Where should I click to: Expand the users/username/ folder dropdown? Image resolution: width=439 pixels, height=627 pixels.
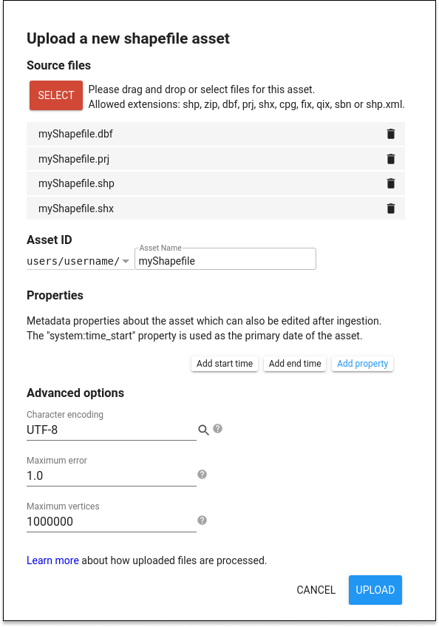126,261
